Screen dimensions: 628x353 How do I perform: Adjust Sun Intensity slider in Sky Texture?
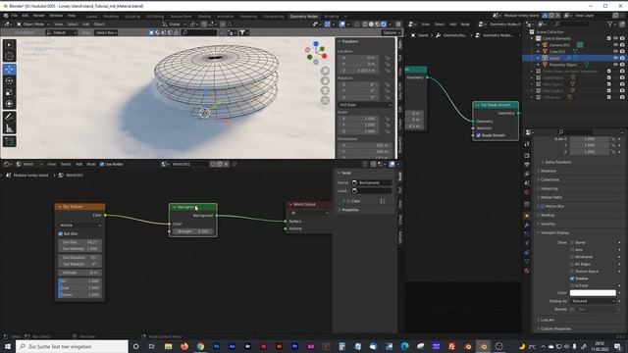(x=79, y=248)
